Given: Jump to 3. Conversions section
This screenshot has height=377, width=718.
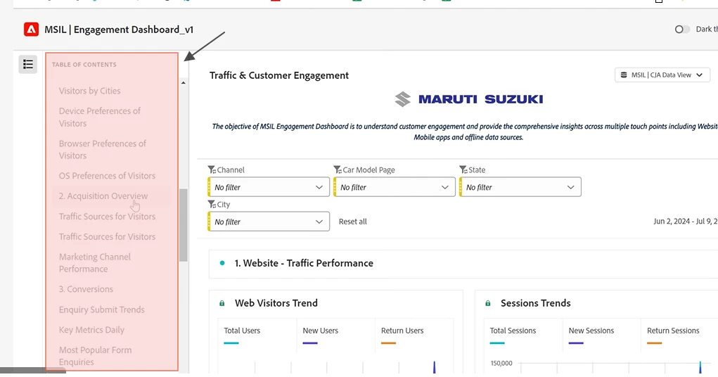Looking at the screenshot, I should [x=86, y=289].
